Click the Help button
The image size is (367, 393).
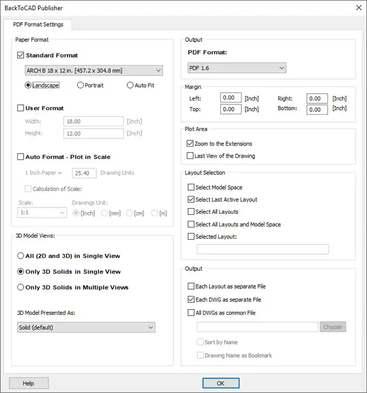(x=29, y=383)
